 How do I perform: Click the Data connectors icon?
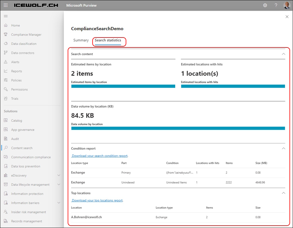[x=6, y=53]
